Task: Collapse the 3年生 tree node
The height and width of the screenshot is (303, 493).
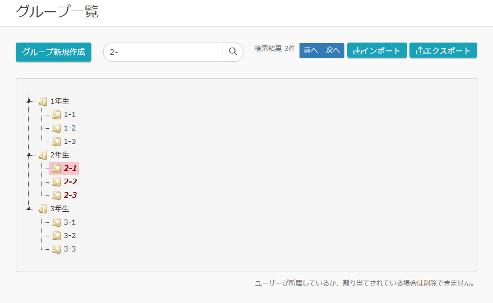Action: click(29, 209)
